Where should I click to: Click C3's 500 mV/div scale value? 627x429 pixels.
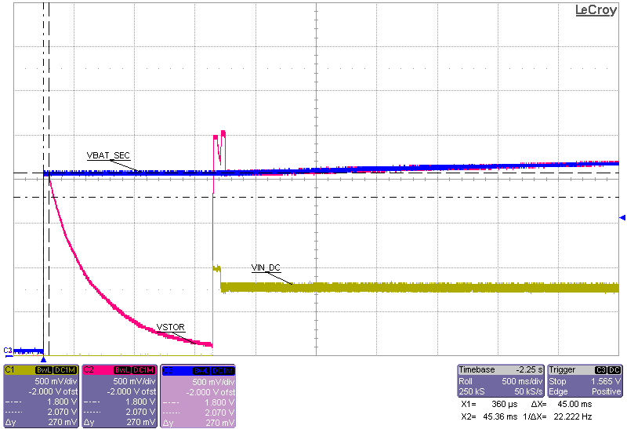213,382
